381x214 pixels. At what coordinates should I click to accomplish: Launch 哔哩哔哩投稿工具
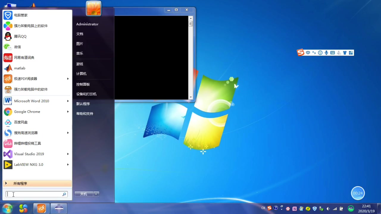(x=37, y=143)
